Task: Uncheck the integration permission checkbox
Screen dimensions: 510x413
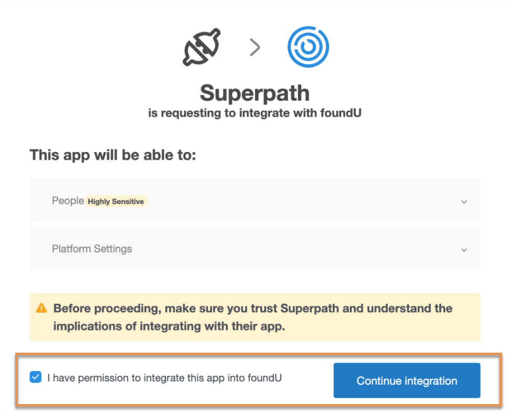Action: pos(36,377)
